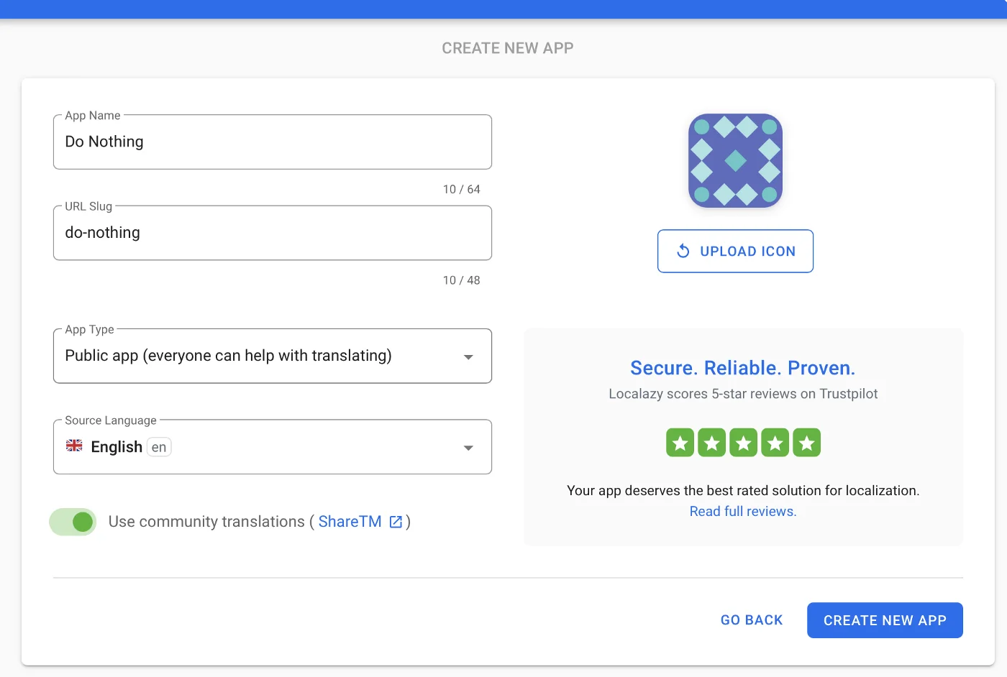The height and width of the screenshot is (677, 1007).
Task: Open the App Type dropdown arrow
Action: [468, 356]
